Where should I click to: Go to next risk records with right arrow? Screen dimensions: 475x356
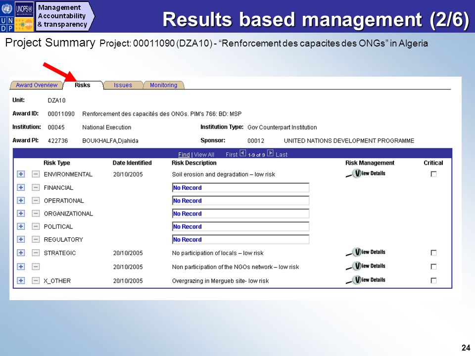pyautogui.click(x=270, y=153)
